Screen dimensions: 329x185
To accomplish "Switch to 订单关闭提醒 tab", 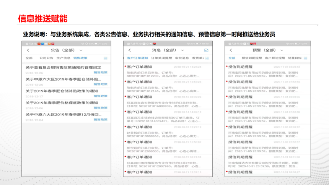I will 161,58.
